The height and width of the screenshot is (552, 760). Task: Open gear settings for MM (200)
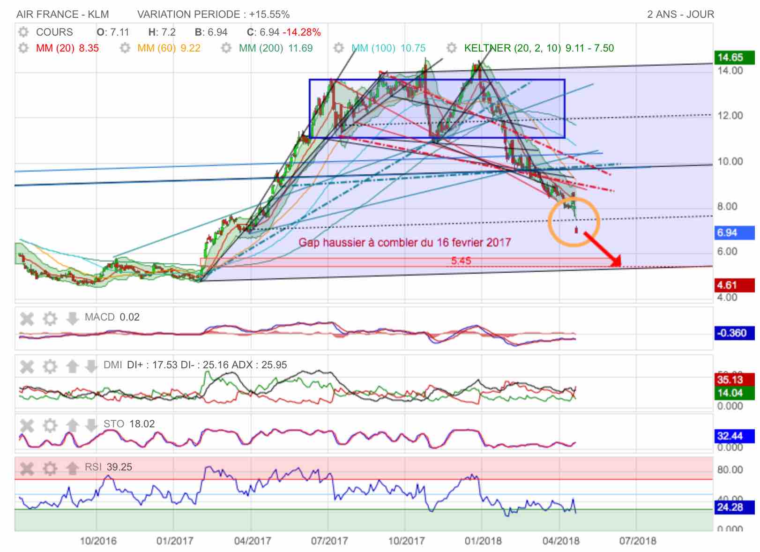point(226,48)
